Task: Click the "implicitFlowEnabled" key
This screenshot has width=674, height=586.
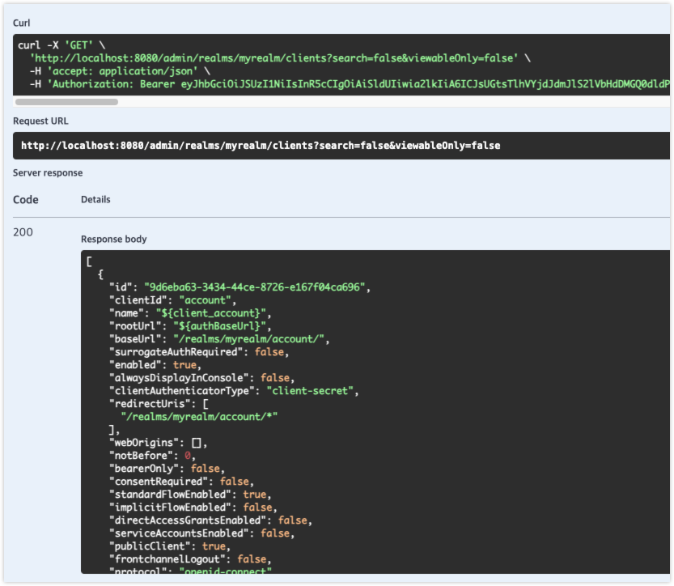Action: (170, 507)
